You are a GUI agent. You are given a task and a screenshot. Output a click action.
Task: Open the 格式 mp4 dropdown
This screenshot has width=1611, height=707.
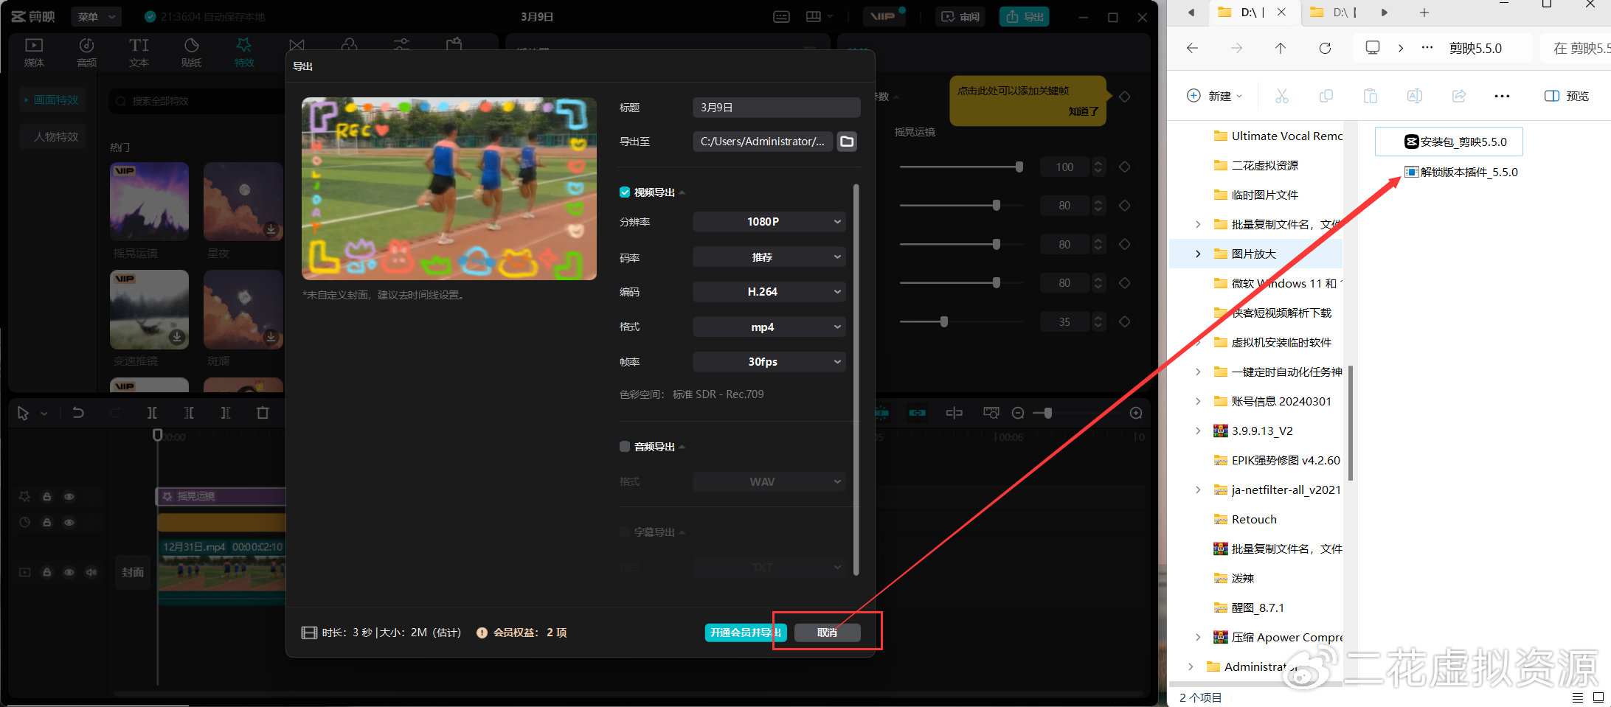(769, 327)
